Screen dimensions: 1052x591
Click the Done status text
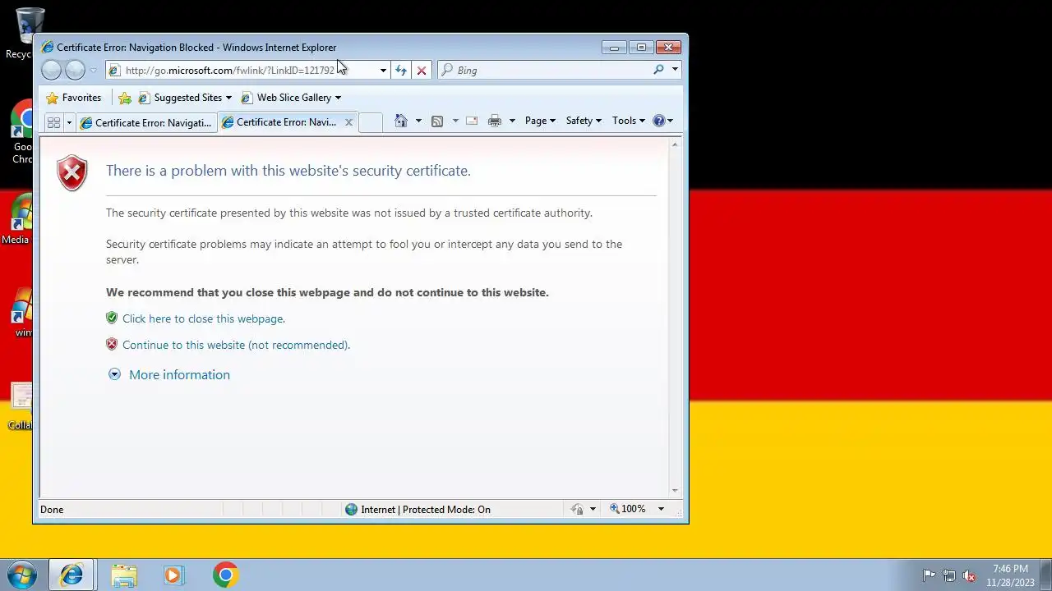52,510
